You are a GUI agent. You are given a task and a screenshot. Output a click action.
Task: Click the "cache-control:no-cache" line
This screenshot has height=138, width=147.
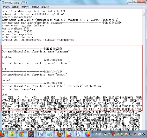tap(18, 37)
